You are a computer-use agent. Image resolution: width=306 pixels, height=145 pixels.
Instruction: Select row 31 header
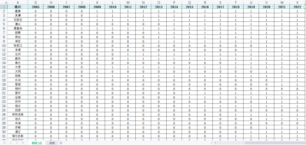4,136
